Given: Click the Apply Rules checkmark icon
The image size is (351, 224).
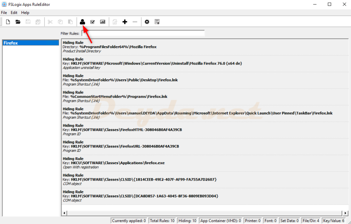Looking at the screenshot, I should 92,22.
